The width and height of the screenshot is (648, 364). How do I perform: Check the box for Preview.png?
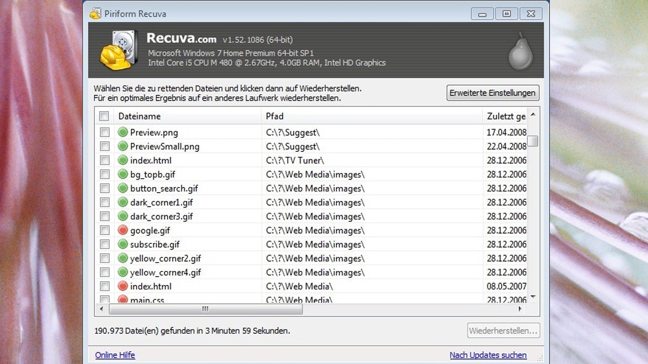[x=104, y=132]
